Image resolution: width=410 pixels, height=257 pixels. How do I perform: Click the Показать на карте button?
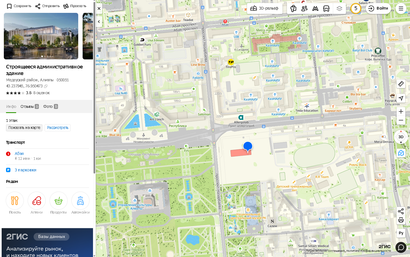[24, 128]
